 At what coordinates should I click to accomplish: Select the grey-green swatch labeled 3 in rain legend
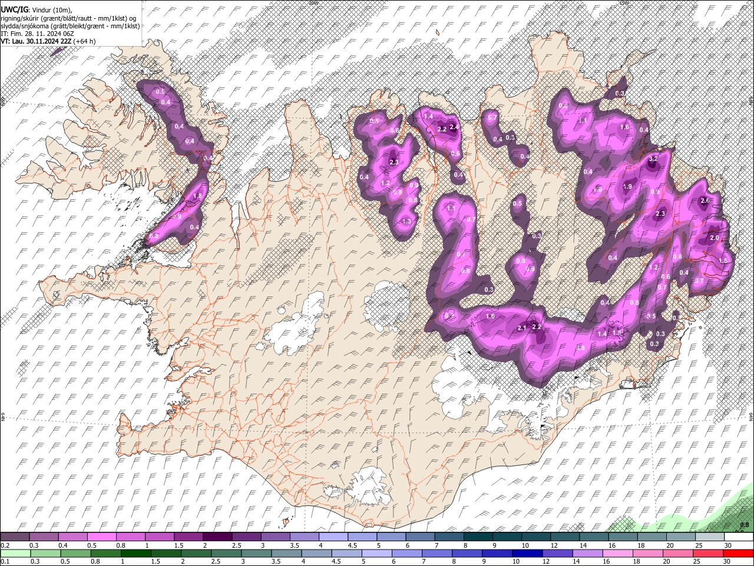256,554
